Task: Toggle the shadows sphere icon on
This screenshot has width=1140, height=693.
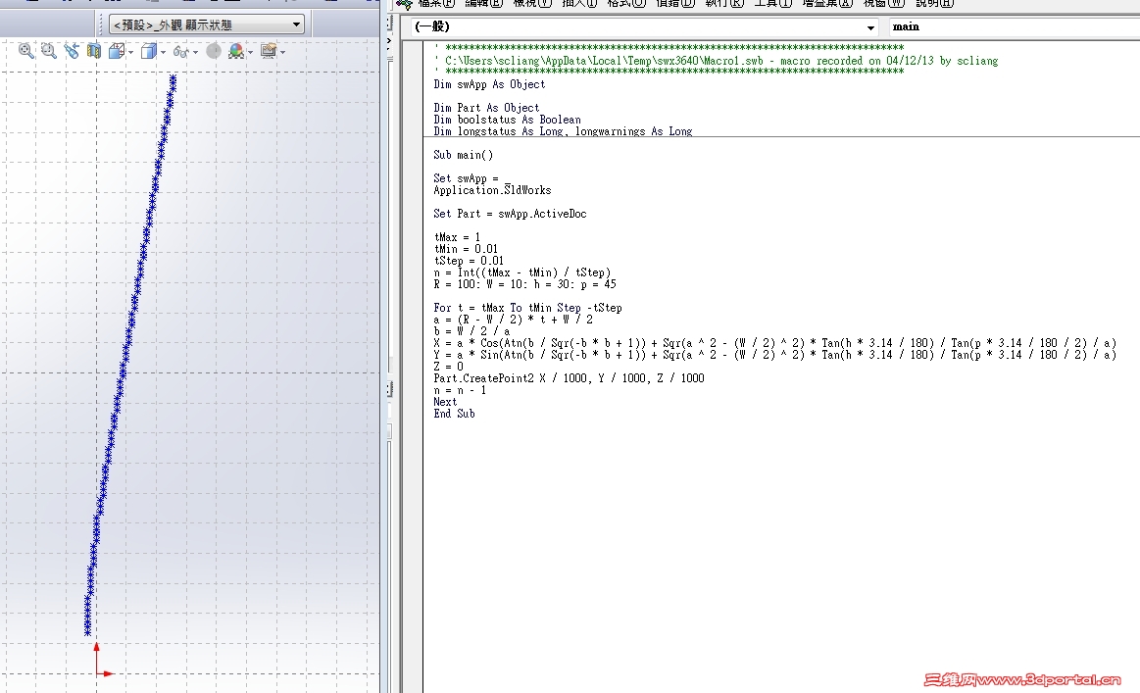Action: [212, 51]
